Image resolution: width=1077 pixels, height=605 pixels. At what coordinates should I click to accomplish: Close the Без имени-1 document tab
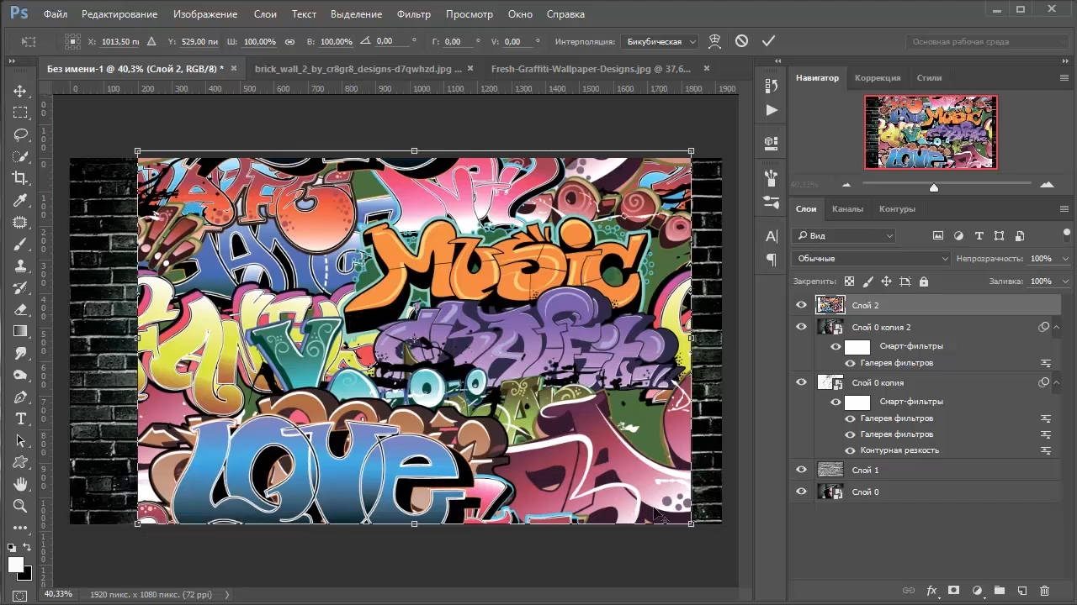233,68
